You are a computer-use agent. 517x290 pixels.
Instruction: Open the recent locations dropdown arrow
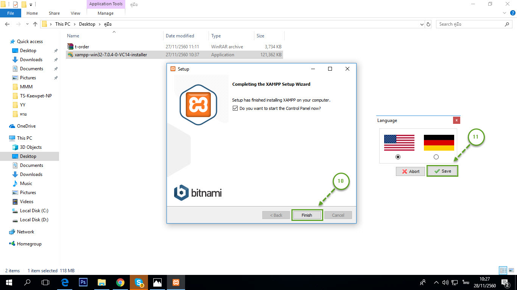tap(27, 24)
